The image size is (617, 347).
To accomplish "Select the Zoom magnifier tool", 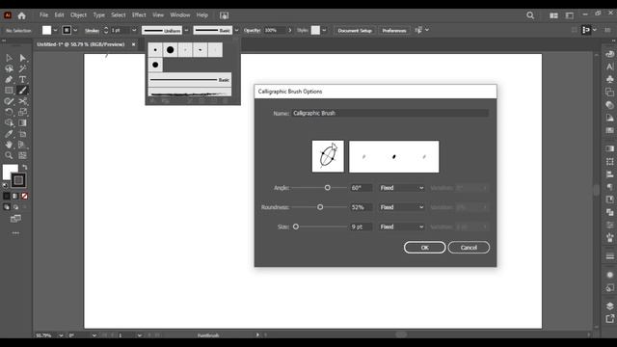I will pos(9,155).
